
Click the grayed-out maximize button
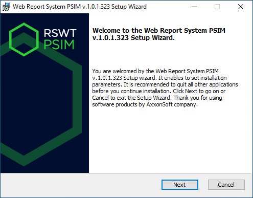tap(217, 7)
